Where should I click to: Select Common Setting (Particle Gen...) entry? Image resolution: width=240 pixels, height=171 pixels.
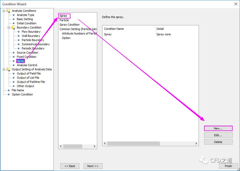click(x=78, y=29)
